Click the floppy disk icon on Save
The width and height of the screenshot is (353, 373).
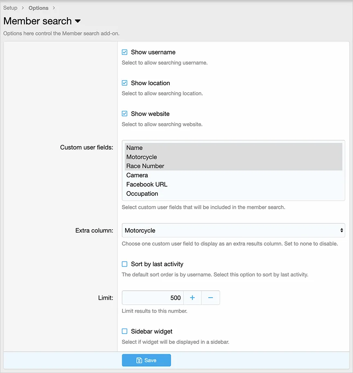[139, 360]
